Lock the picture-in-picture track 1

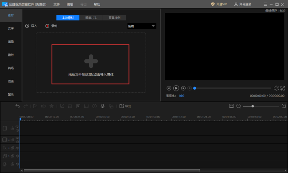coord(12,140)
